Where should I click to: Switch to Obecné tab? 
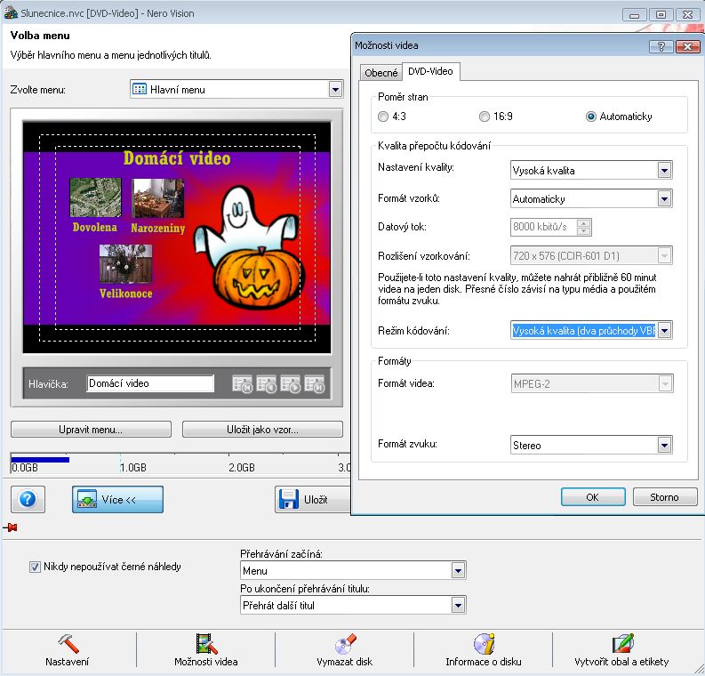[381, 72]
